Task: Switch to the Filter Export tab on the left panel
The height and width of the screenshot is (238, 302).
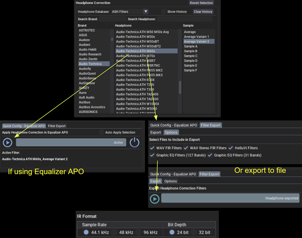Action: pos(56,125)
